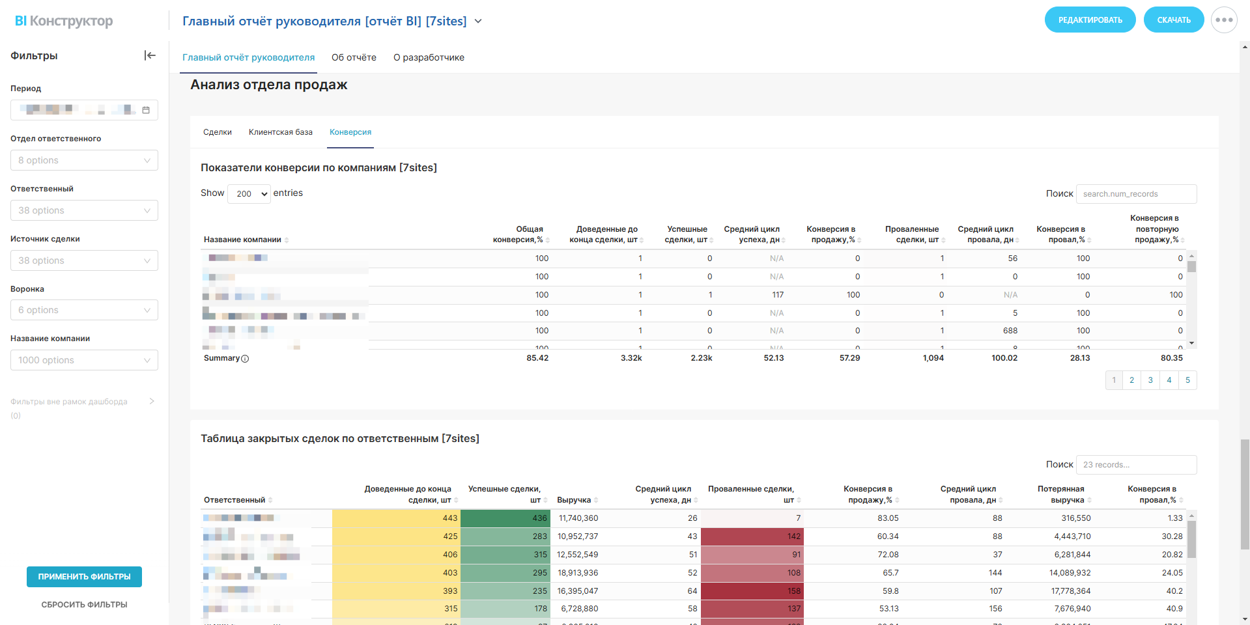
Task: Collapse the Фильтры sidebar panel
Action: pos(150,55)
